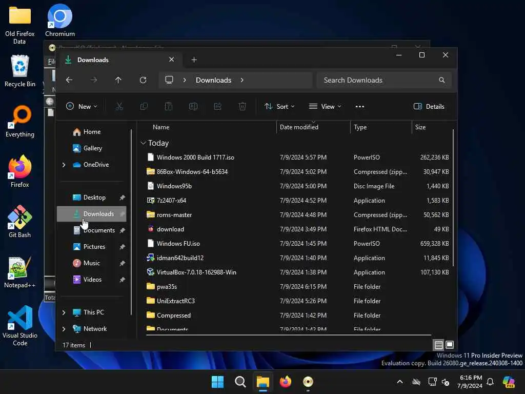Image resolution: width=525 pixels, height=394 pixels.
Task: Go back with the left arrow
Action: (x=69, y=80)
